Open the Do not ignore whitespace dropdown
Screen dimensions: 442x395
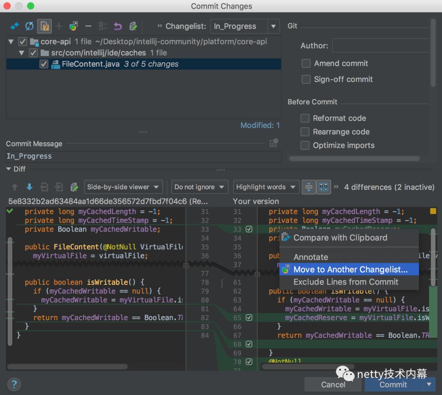click(x=200, y=187)
